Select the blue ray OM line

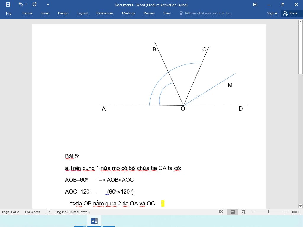pyautogui.click(x=210, y=89)
